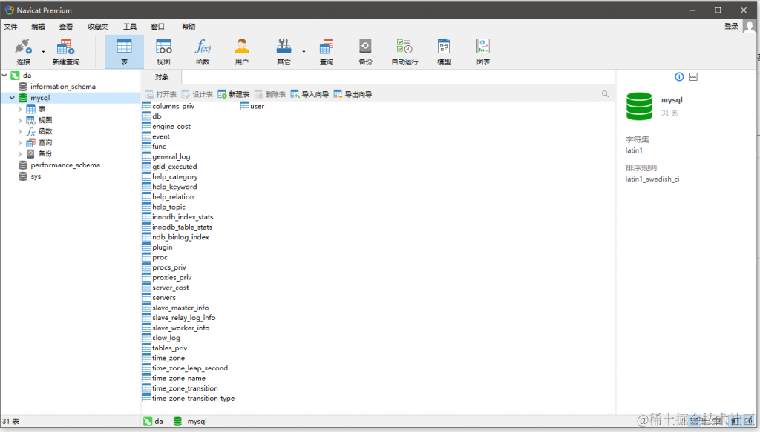Click 'da' connection in the status bar
The height and width of the screenshot is (432, 760).
(x=159, y=422)
